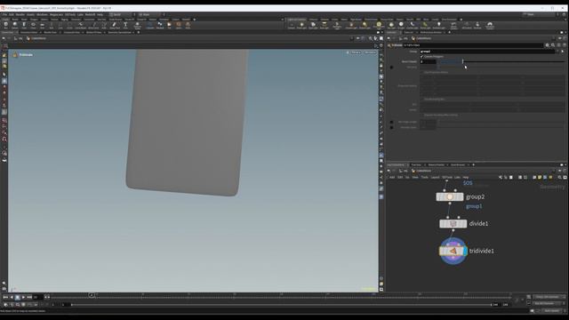Select the Platonic Solids shelf tool
The height and width of the screenshot is (320, 569).
coord(137,25)
